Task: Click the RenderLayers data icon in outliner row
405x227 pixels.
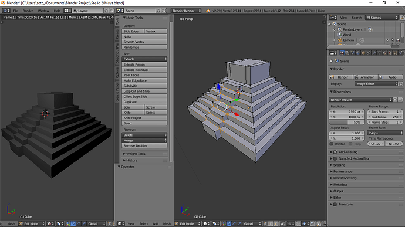Action: point(370,29)
